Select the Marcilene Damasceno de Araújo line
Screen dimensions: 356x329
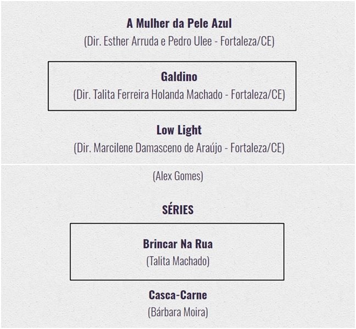point(179,148)
